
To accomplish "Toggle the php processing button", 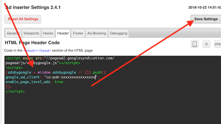I will (x=218, y=44).
